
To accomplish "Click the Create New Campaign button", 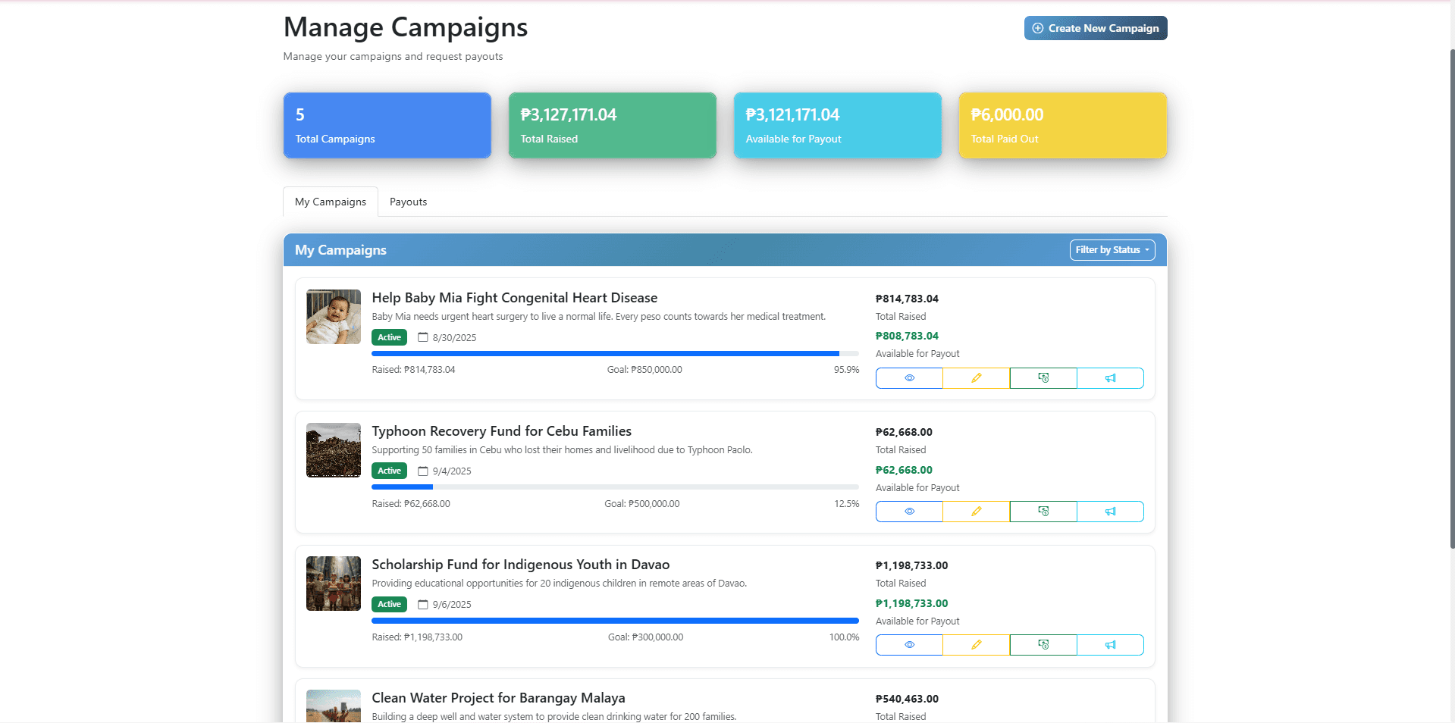I will [1096, 28].
